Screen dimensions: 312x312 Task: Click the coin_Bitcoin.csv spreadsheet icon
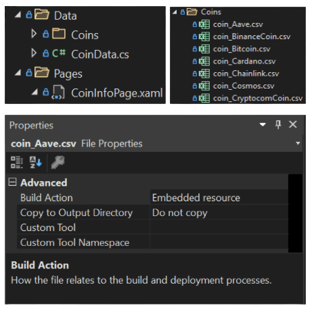pos(204,49)
